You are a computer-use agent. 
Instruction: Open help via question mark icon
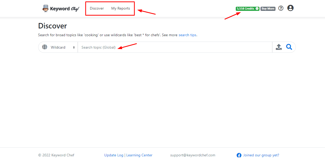pos(281,8)
